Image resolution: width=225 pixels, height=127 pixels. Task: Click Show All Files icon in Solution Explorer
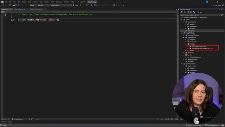click(191, 12)
